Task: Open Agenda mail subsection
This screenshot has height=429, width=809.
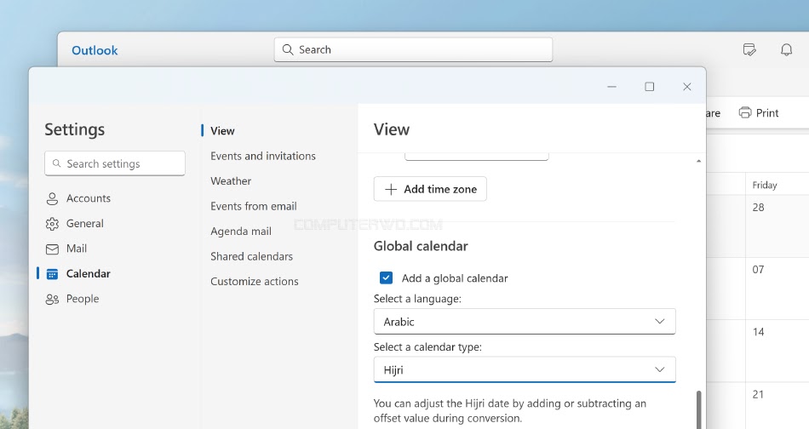Action: coord(241,232)
